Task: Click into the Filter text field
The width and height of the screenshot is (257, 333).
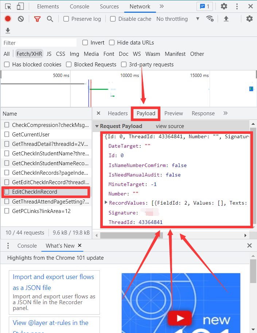Action: [x=39, y=43]
